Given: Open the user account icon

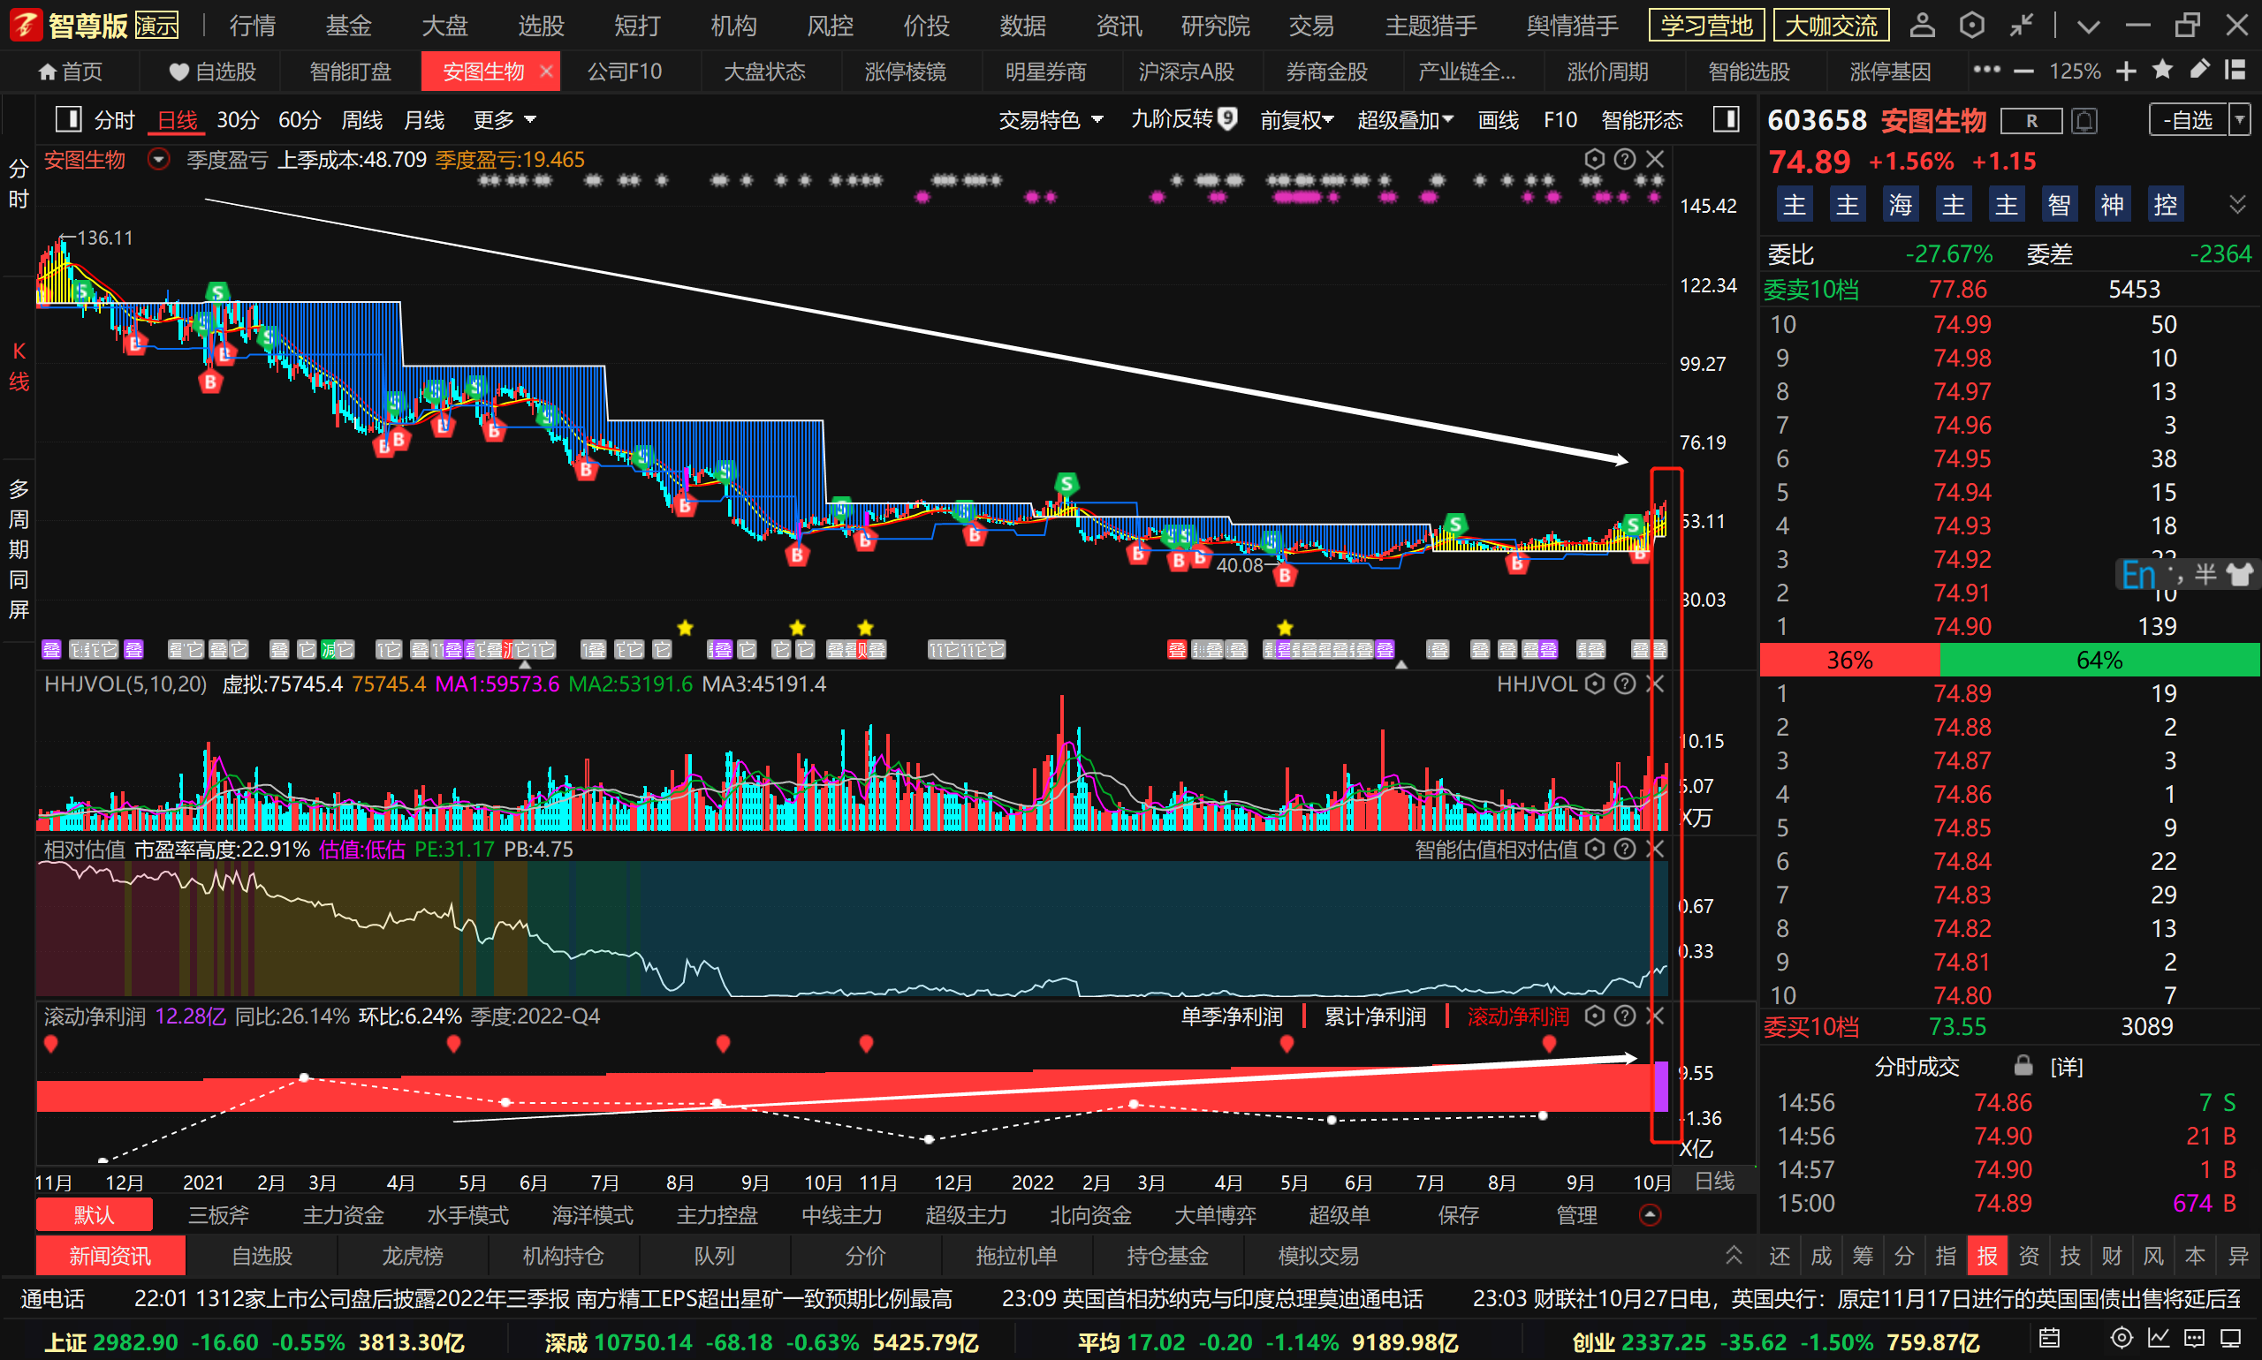Looking at the screenshot, I should tap(1922, 25).
